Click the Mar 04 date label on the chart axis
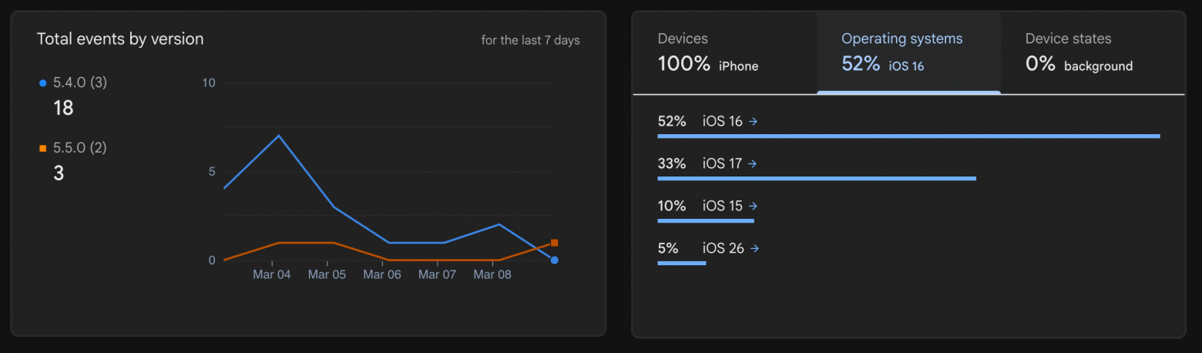 point(272,274)
